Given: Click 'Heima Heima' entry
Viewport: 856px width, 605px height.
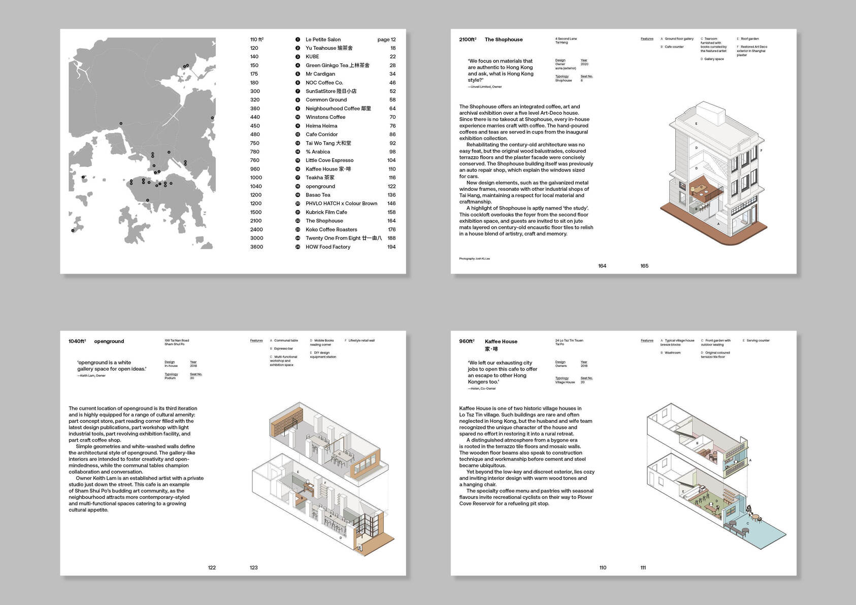Looking at the screenshot, I should (x=321, y=126).
